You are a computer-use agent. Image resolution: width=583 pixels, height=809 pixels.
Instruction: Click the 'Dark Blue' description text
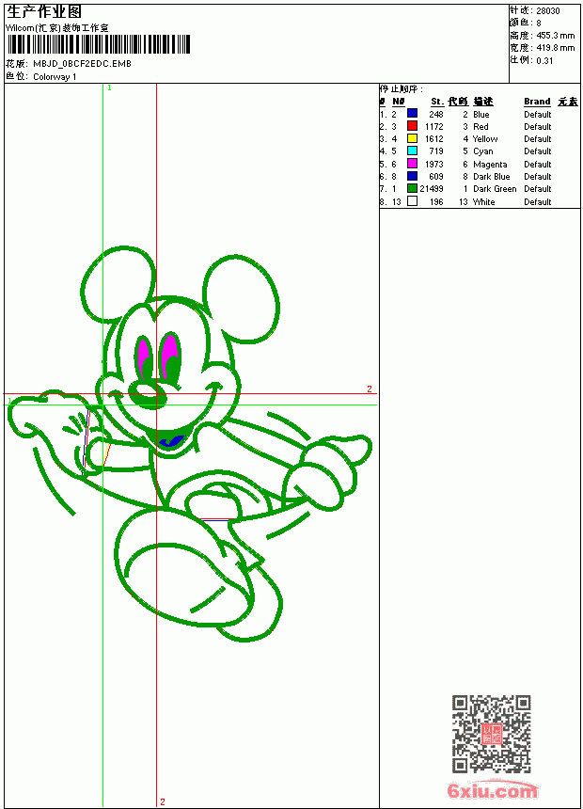(x=491, y=177)
